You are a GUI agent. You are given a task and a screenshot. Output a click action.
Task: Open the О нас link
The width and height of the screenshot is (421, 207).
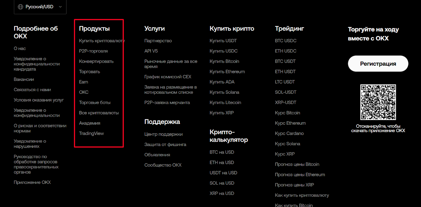[20, 49]
